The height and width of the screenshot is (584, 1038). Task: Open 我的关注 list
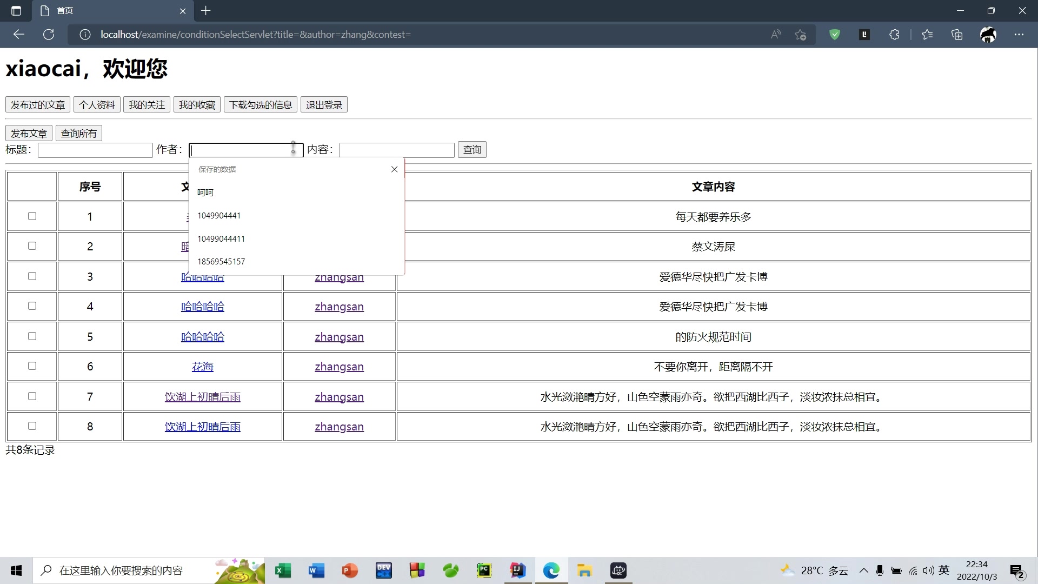(147, 105)
